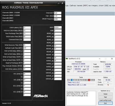Click the DRAM Frequency field
Viewport: 115px width, 106px height.
57,19
